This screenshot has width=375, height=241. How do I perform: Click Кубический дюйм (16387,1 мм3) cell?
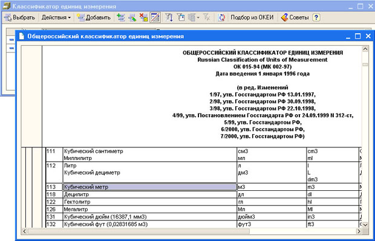tap(150, 217)
